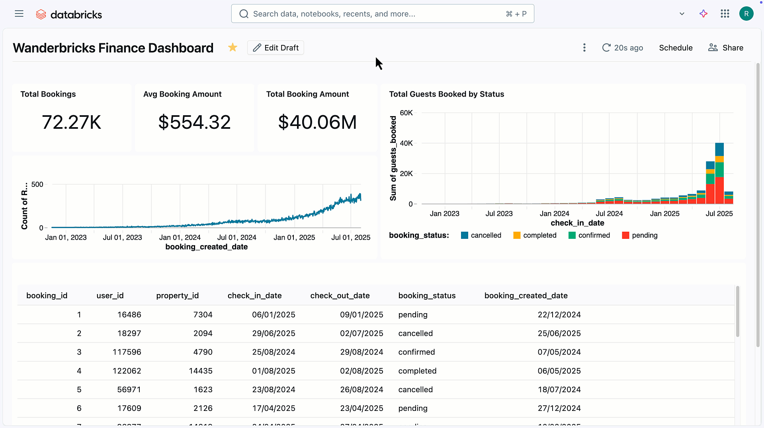Image resolution: width=764 pixels, height=428 pixels.
Task: Click the Edit Draft button
Action: point(275,47)
